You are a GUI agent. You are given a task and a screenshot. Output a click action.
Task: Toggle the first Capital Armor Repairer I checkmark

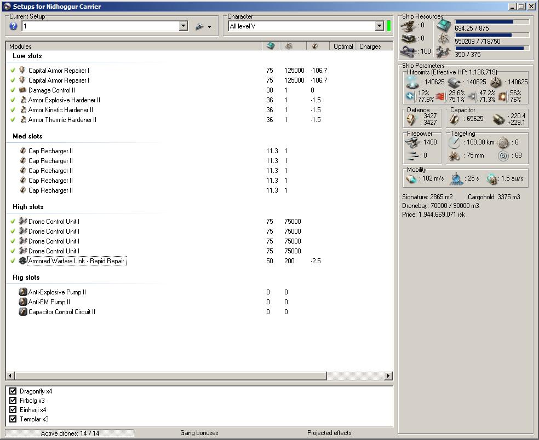(x=13, y=70)
